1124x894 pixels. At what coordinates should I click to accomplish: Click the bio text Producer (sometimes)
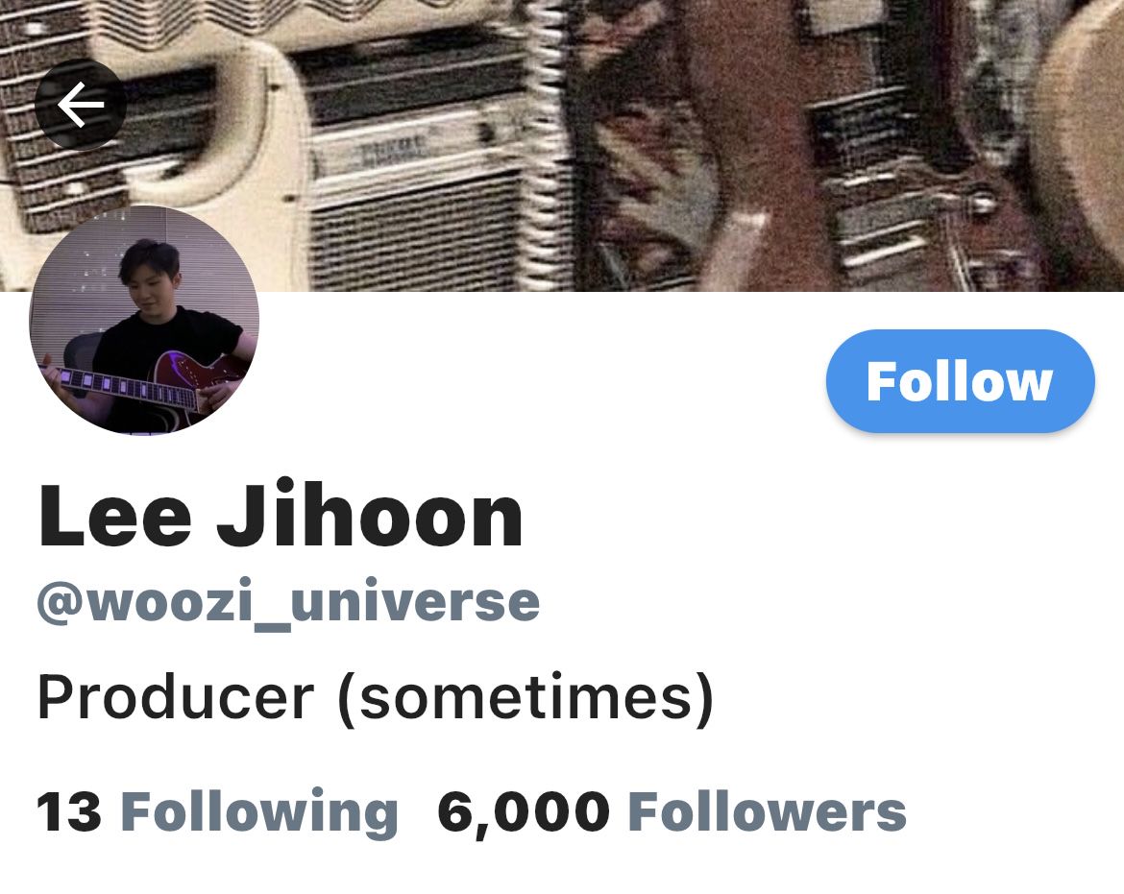(376, 698)
